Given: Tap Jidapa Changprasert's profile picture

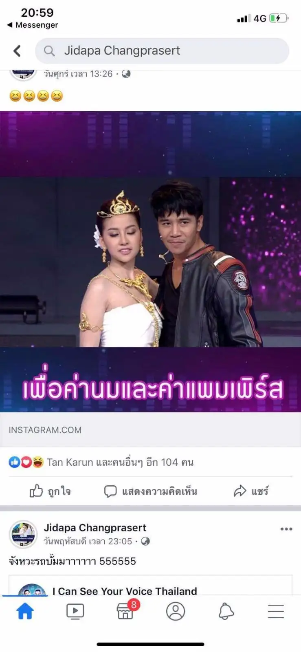Looking at the screenshot, I should (x=23, y=534).
